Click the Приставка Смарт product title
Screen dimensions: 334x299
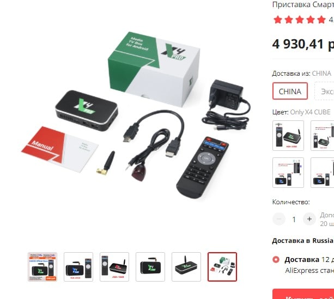coord(303,4)
